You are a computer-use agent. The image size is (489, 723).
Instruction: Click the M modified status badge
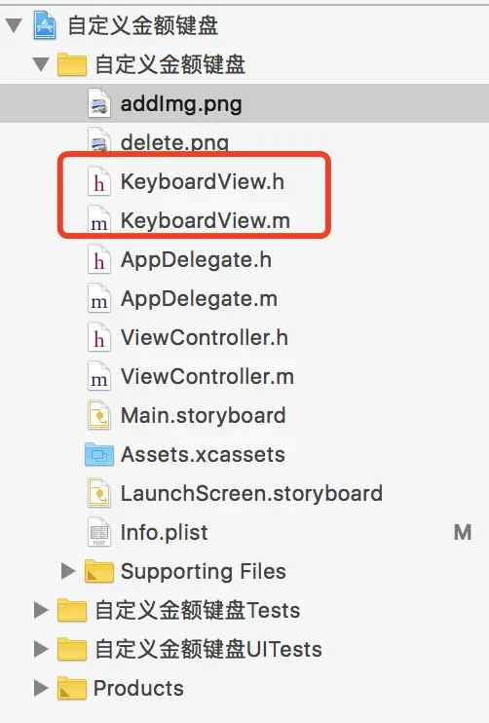pos(463,533)
